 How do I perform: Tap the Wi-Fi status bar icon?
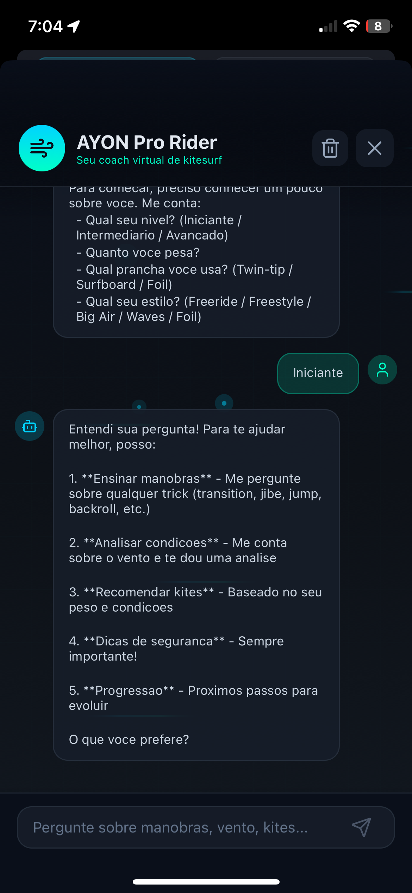351,26
